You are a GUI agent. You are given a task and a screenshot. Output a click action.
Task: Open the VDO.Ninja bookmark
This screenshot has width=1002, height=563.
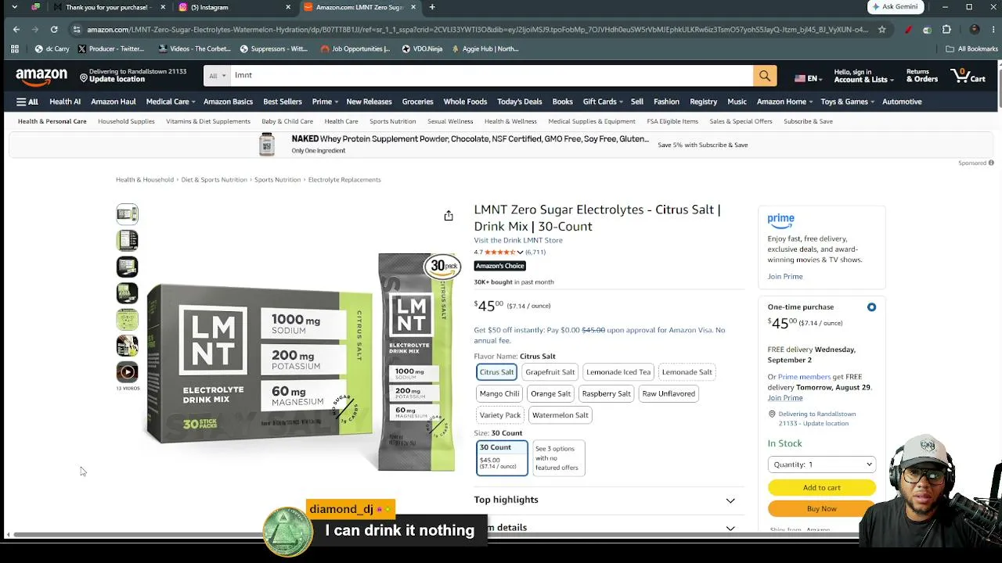tap(422, 48)
